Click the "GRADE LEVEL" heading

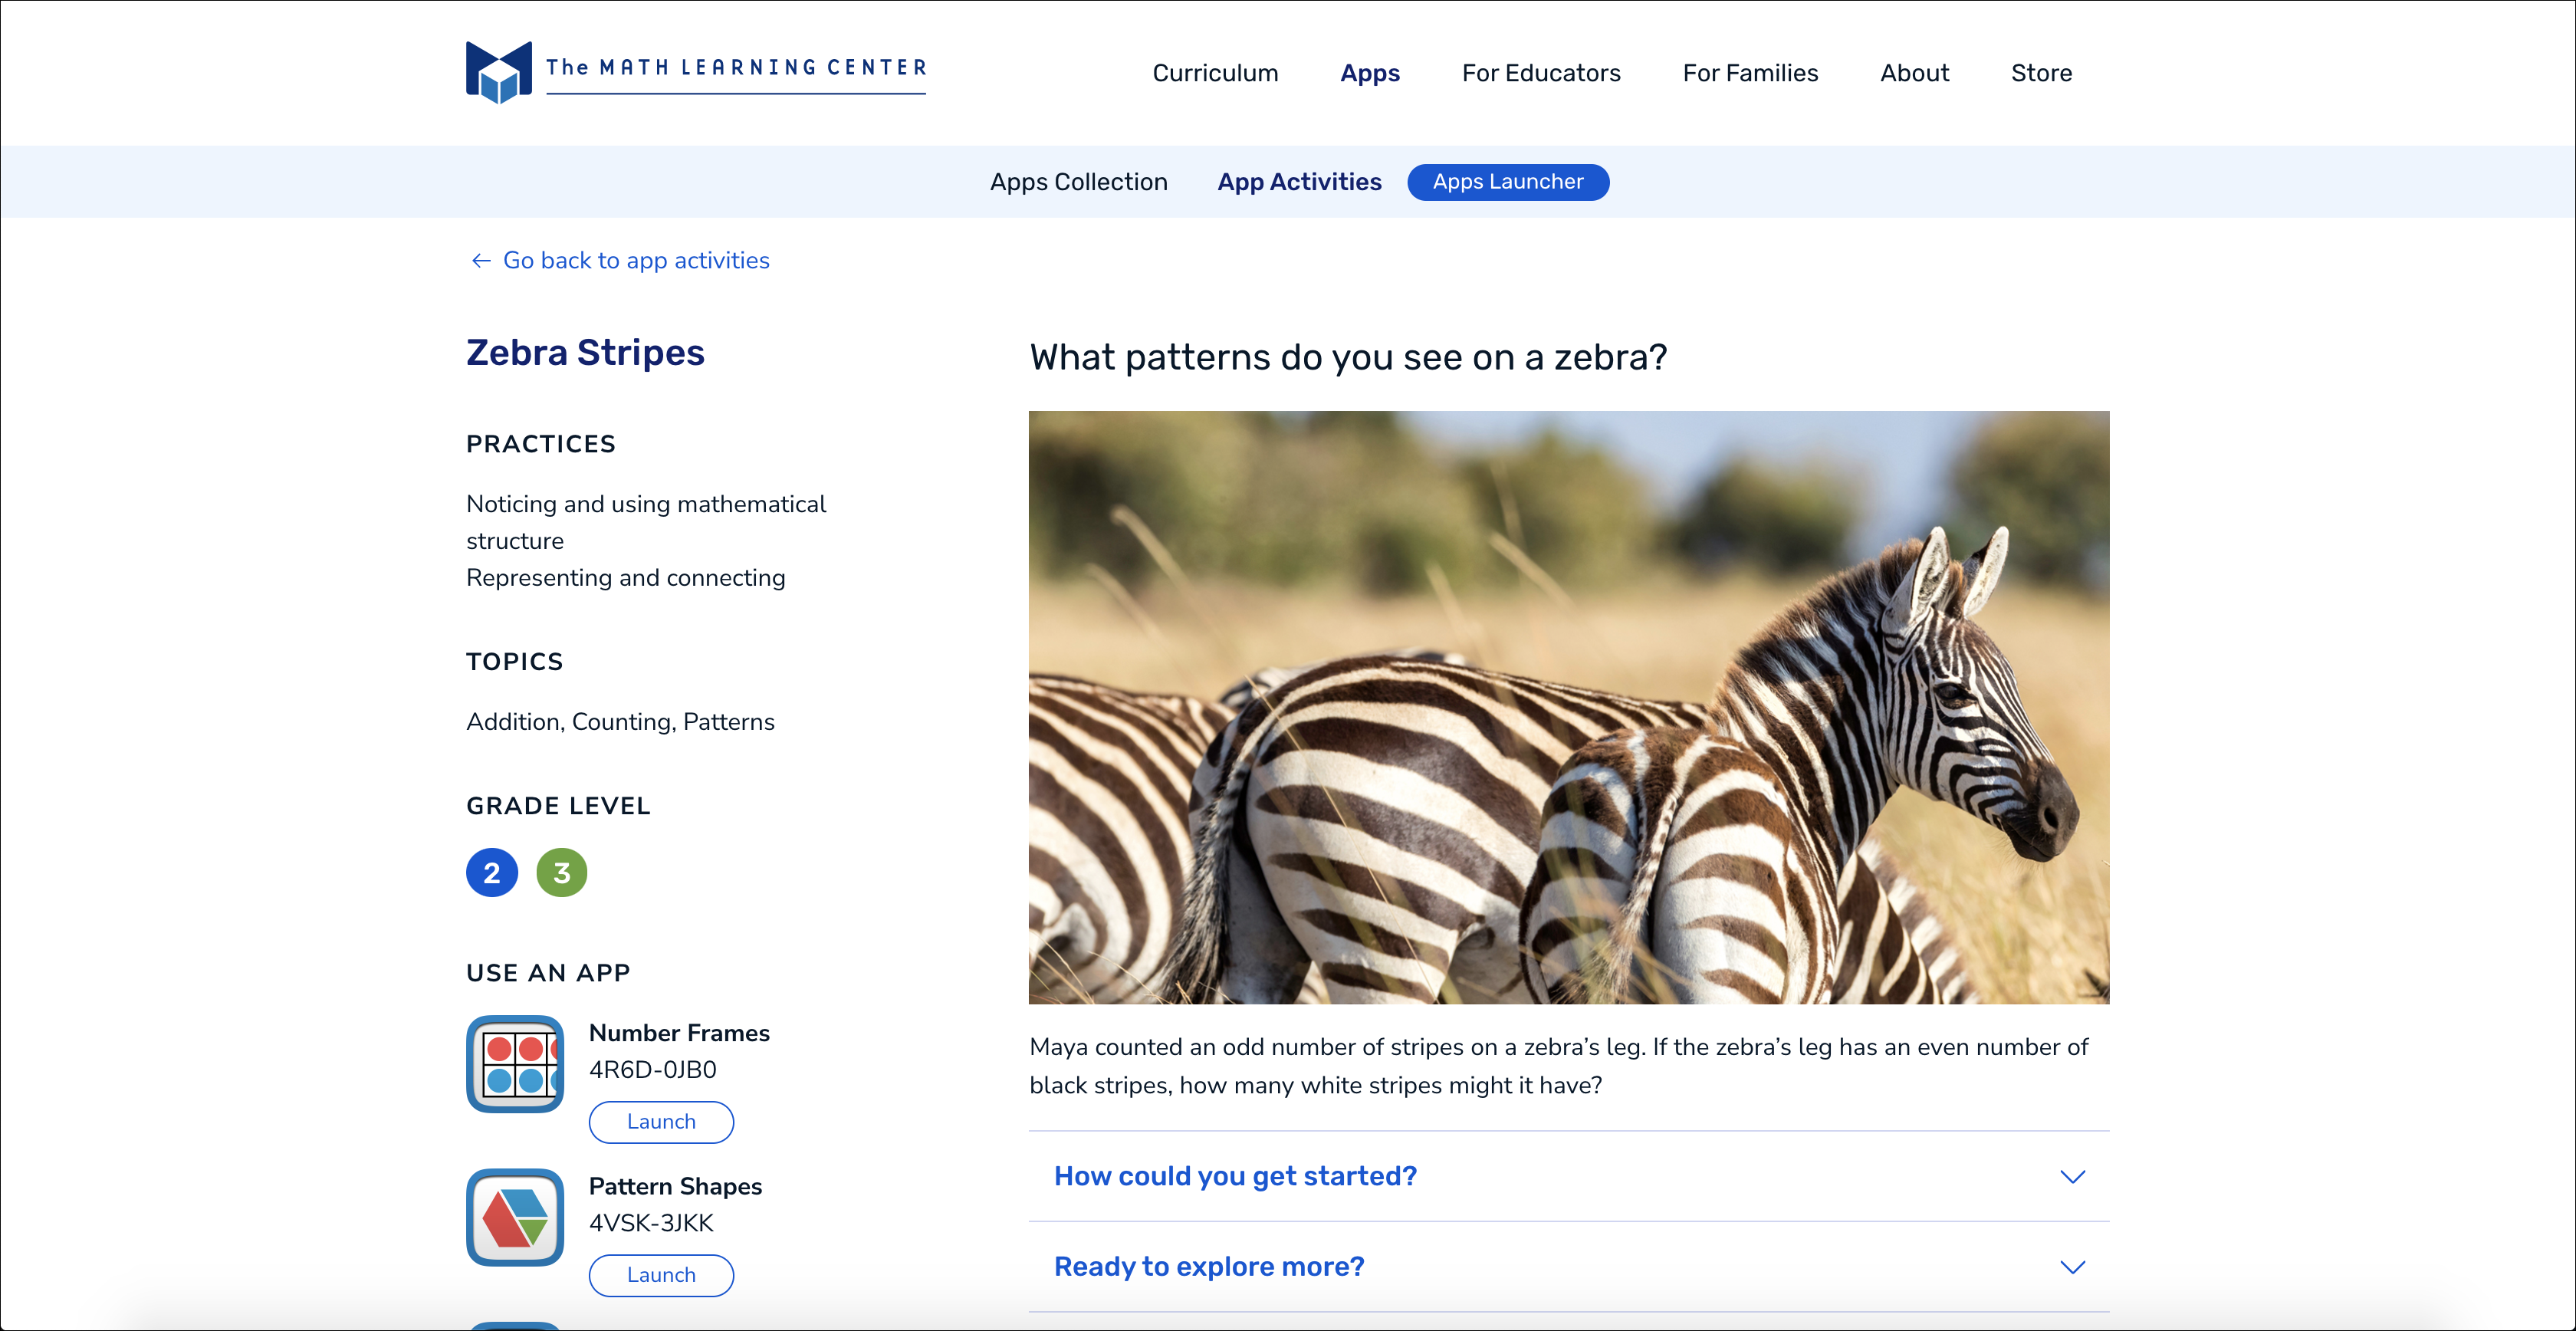click(x=558, y=806)
